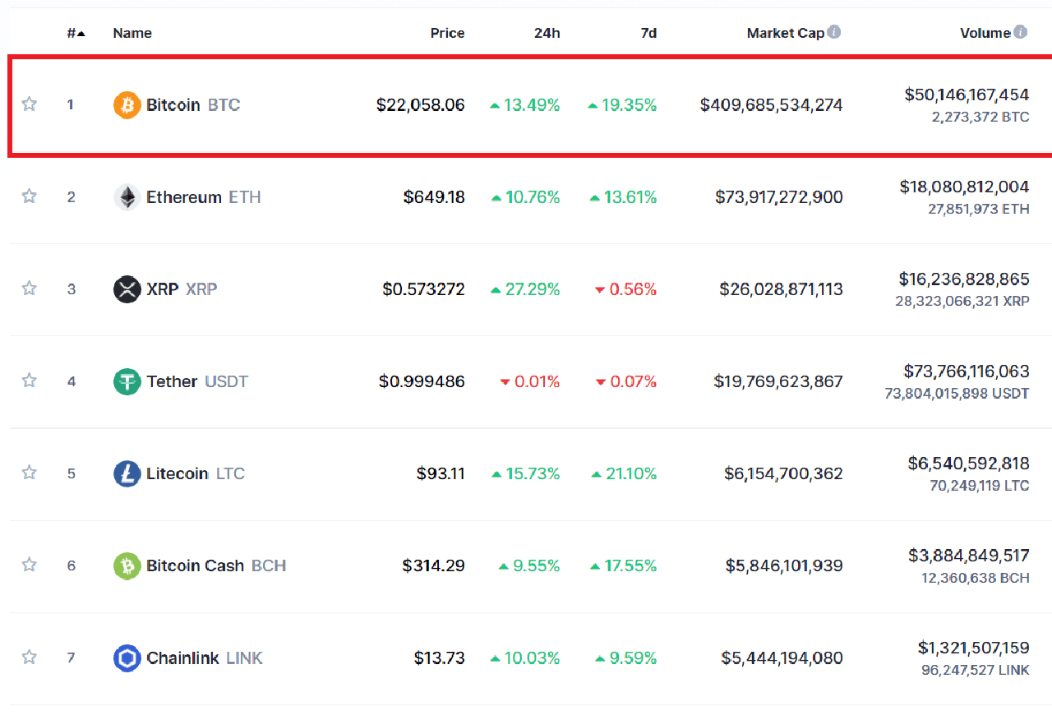Click Litecoin 7d change 21.10%

click(x=624, y=473)
